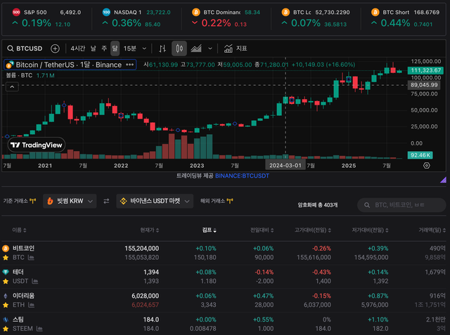Click the TradingView logo
450x335 pixels.
(36, 145)
